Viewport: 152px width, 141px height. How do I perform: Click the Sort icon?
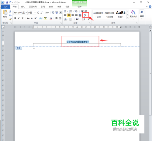point(84,19)
